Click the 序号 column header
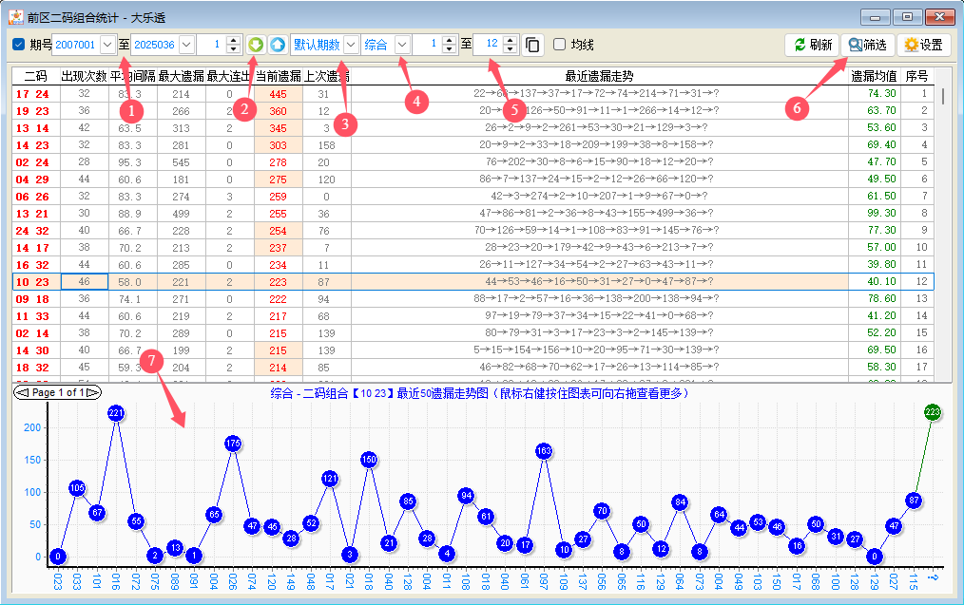Image resolution: width=964 pixels, height=605 pixels. 917,76
